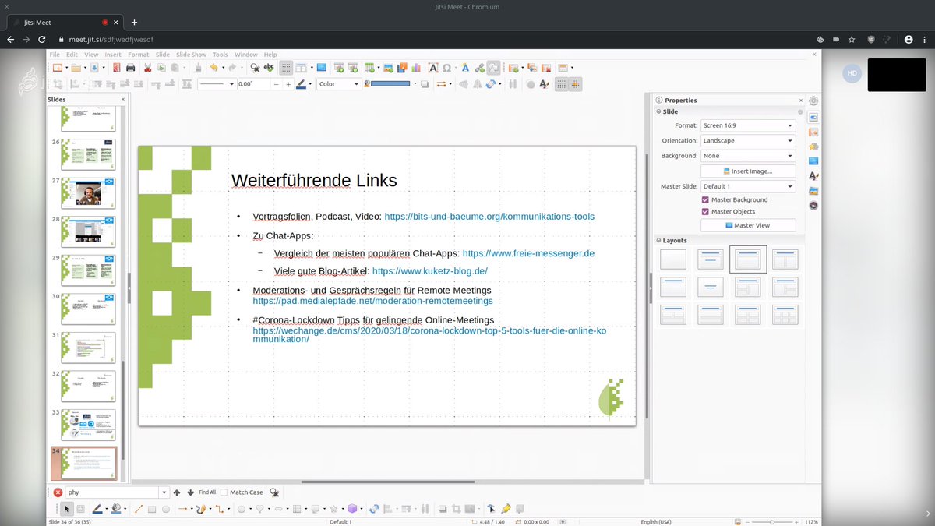
Task: Open sidebar Navigator compass icon
Action: pos(813,206)
